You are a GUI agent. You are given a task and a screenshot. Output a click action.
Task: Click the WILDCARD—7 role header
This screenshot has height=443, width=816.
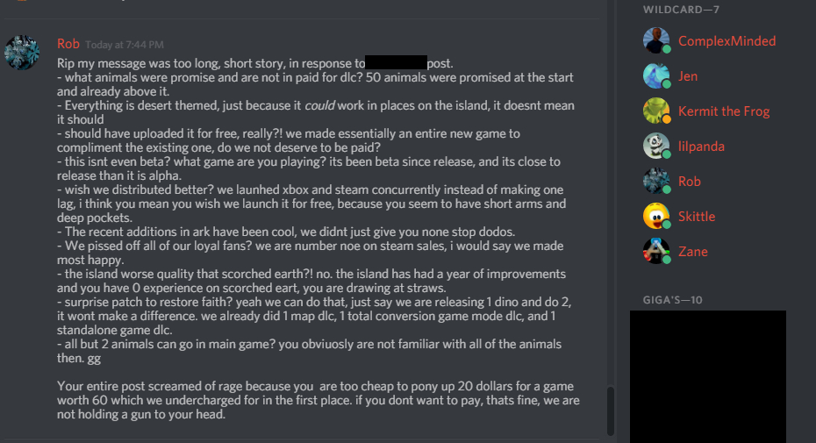click(677, 10)
